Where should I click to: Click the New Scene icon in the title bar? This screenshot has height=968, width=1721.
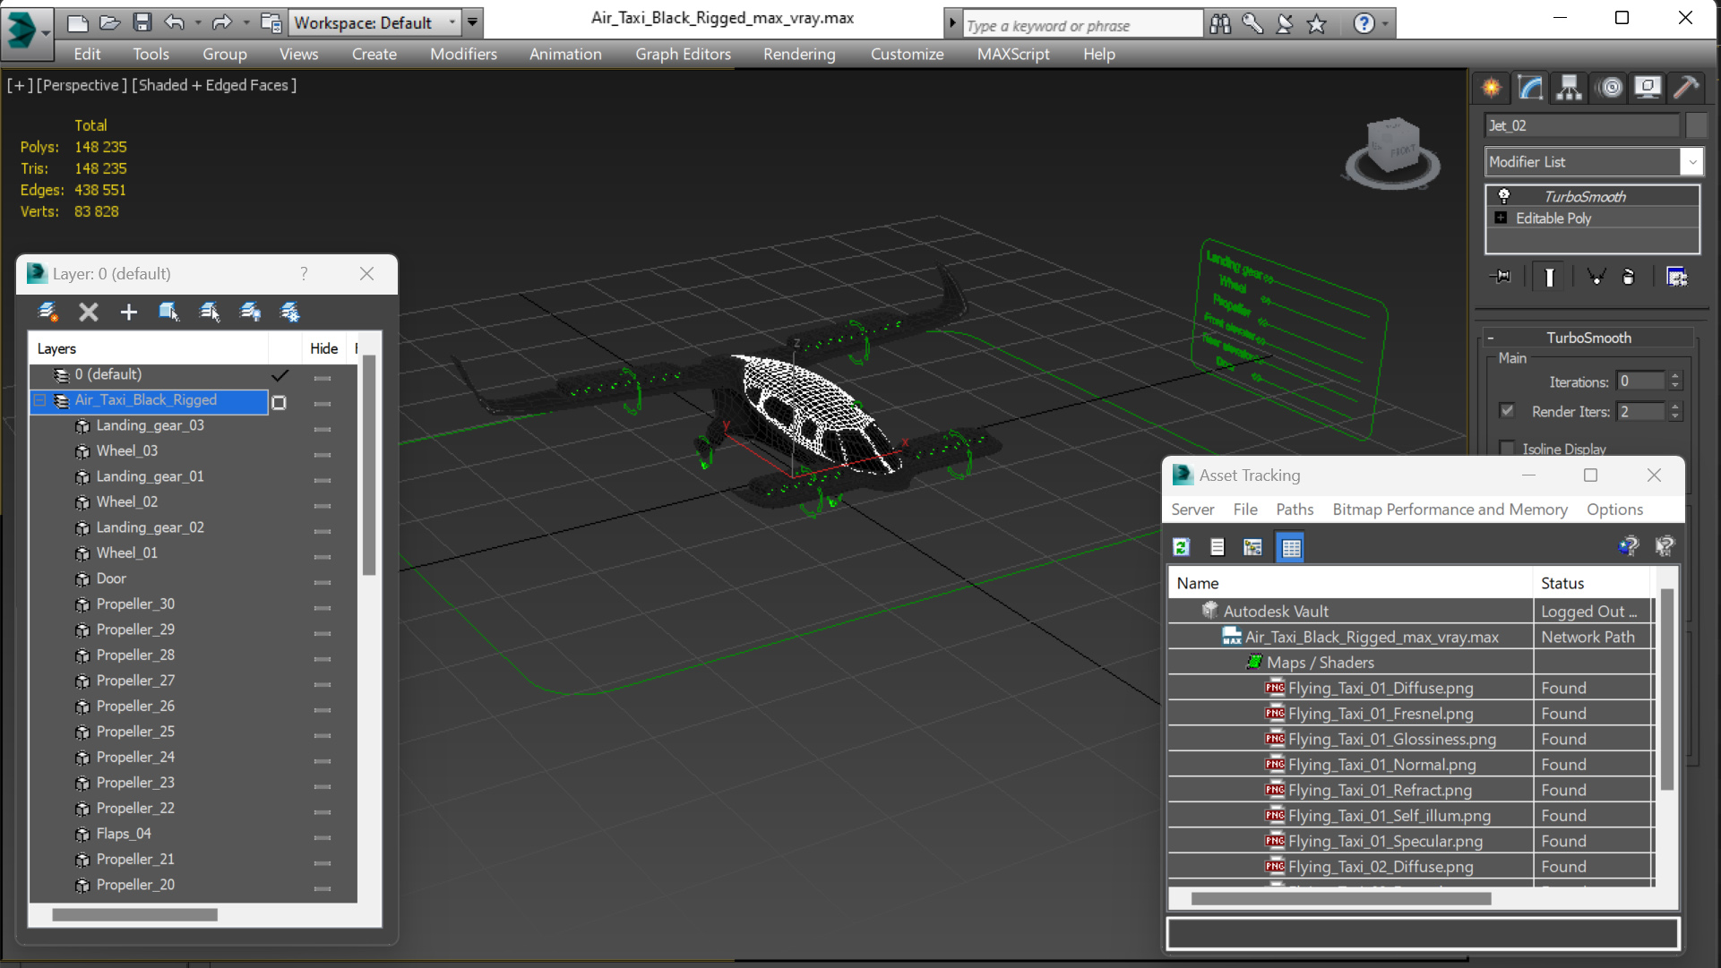click(78, 22)
